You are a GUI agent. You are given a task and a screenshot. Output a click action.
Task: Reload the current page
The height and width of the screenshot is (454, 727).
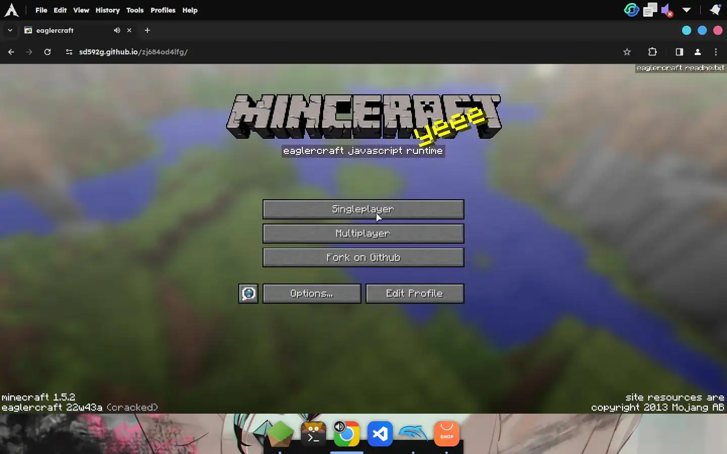47,52
